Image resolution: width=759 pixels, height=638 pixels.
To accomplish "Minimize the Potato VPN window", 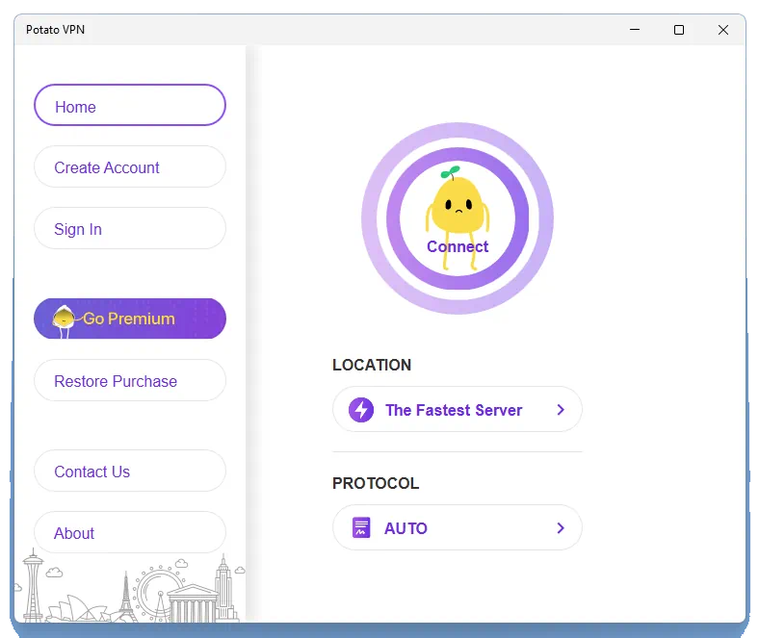I will pyautogui.click(x=635, y=30).
